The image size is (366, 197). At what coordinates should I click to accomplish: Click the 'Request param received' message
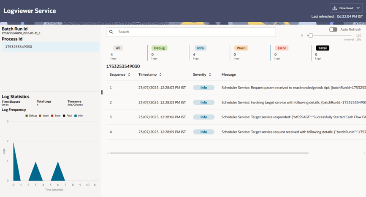point(294,88)
